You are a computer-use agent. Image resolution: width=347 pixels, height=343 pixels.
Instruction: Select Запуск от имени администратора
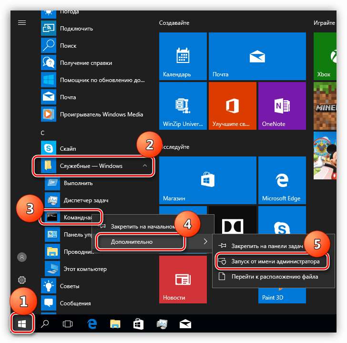coord(273,261)
